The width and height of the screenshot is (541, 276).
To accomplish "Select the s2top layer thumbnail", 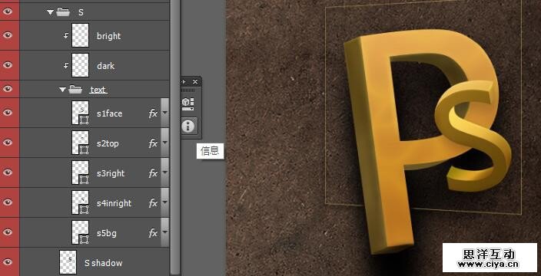I will pos(80,143).
